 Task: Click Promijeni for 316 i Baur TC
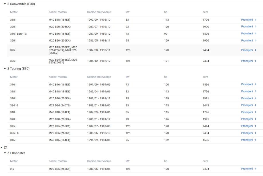tap(247, 33)
